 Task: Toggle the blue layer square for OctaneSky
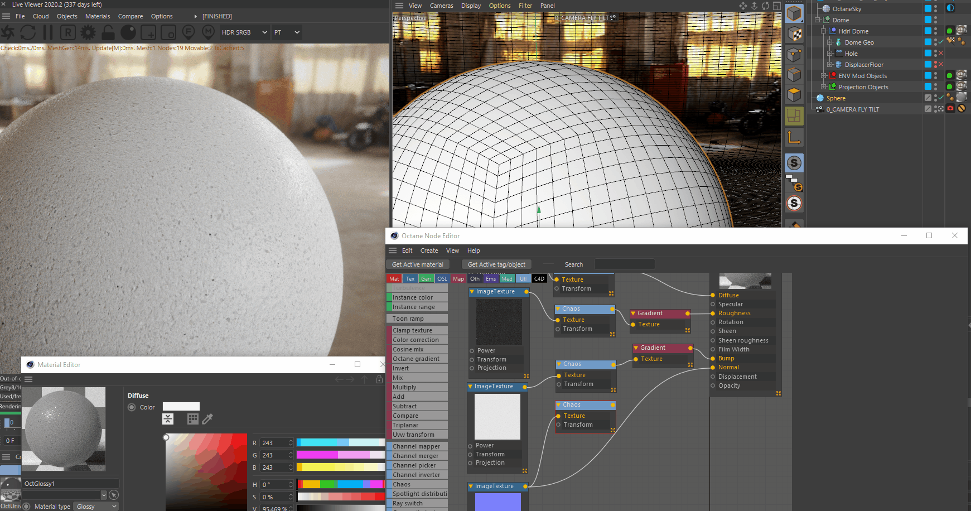coord(928,8)
